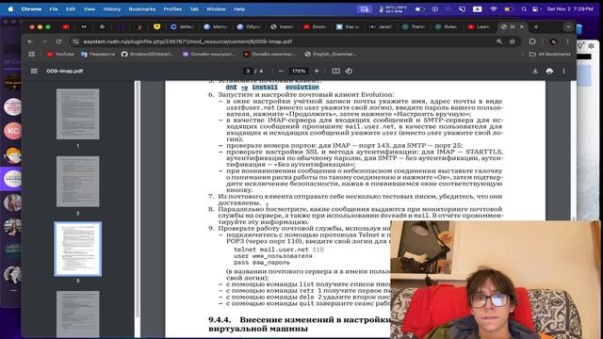Select page 2 thumbnail
The height and width of the screenshot is (339, 603).
coord(77,182)
